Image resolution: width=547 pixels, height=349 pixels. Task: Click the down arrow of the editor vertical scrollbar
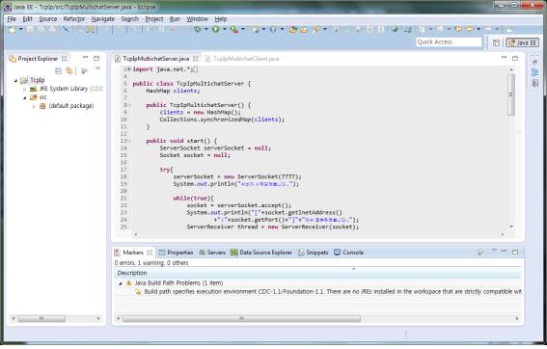coord(511,227)
